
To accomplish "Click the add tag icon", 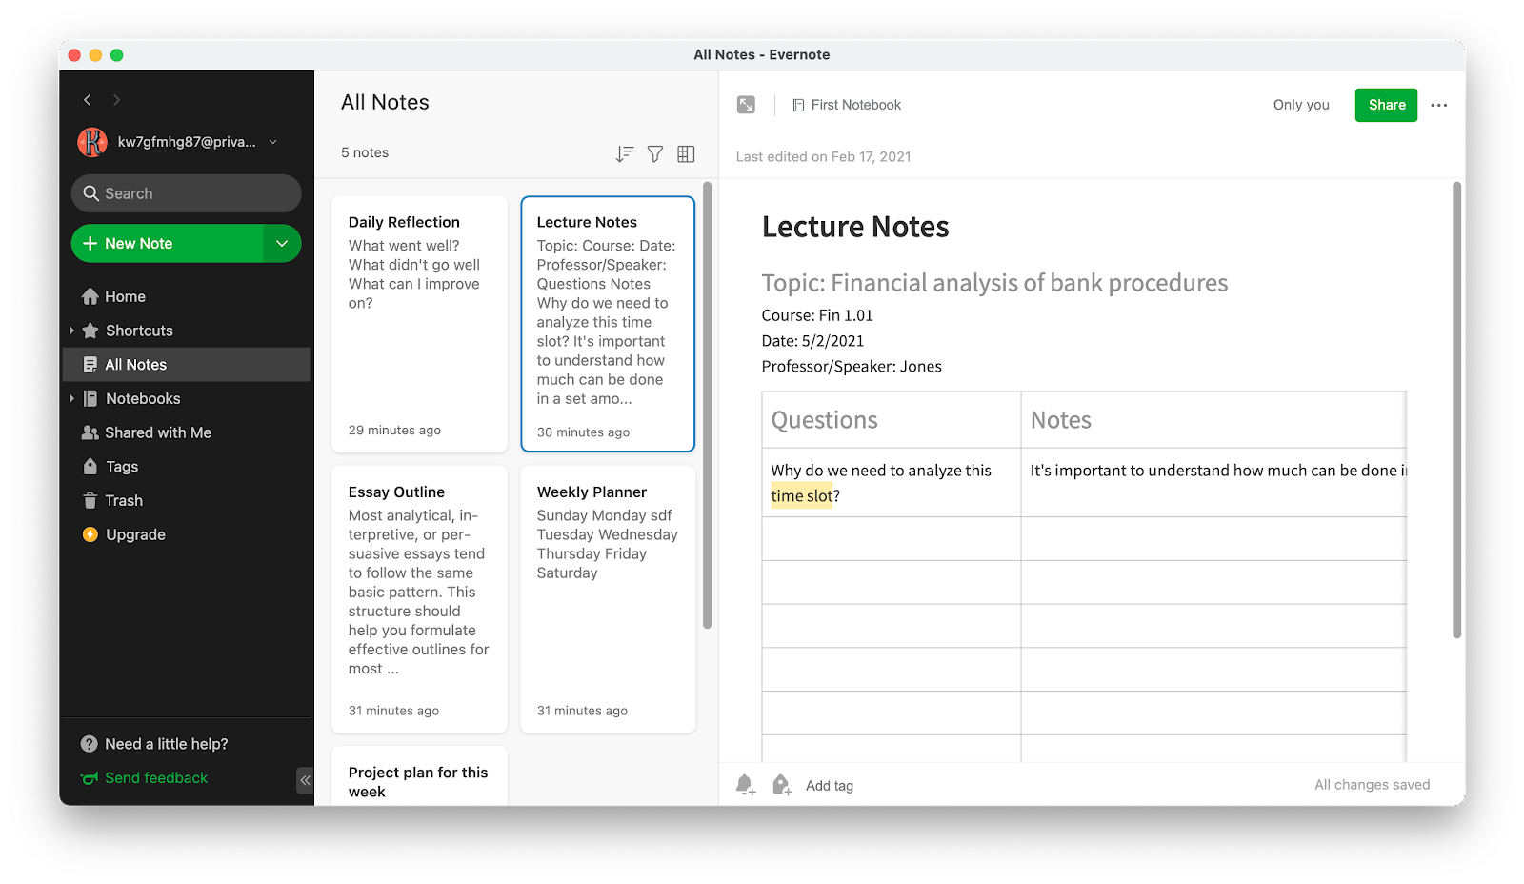I will pos(782,785).
